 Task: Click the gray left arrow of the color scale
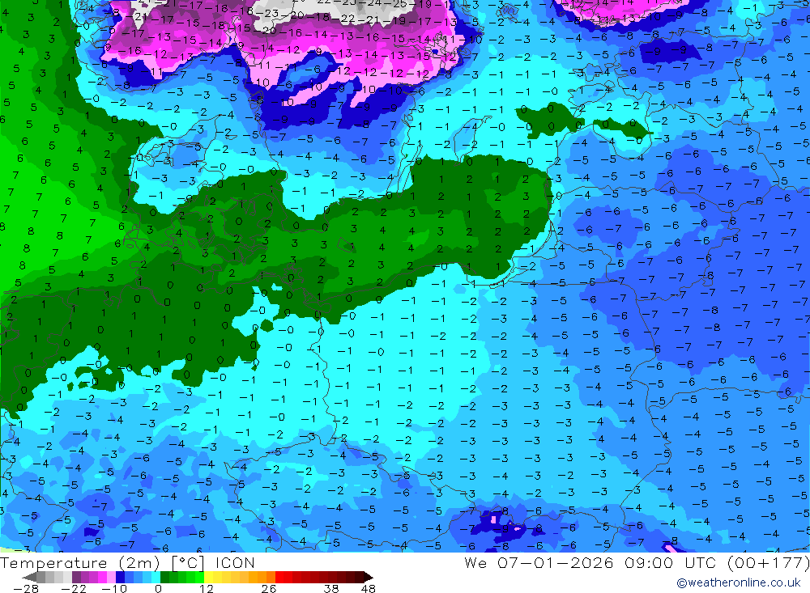coord(29,578)
